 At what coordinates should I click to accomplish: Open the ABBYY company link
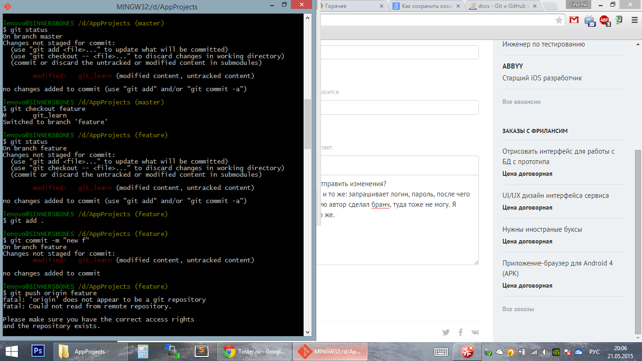coord(512,66)
